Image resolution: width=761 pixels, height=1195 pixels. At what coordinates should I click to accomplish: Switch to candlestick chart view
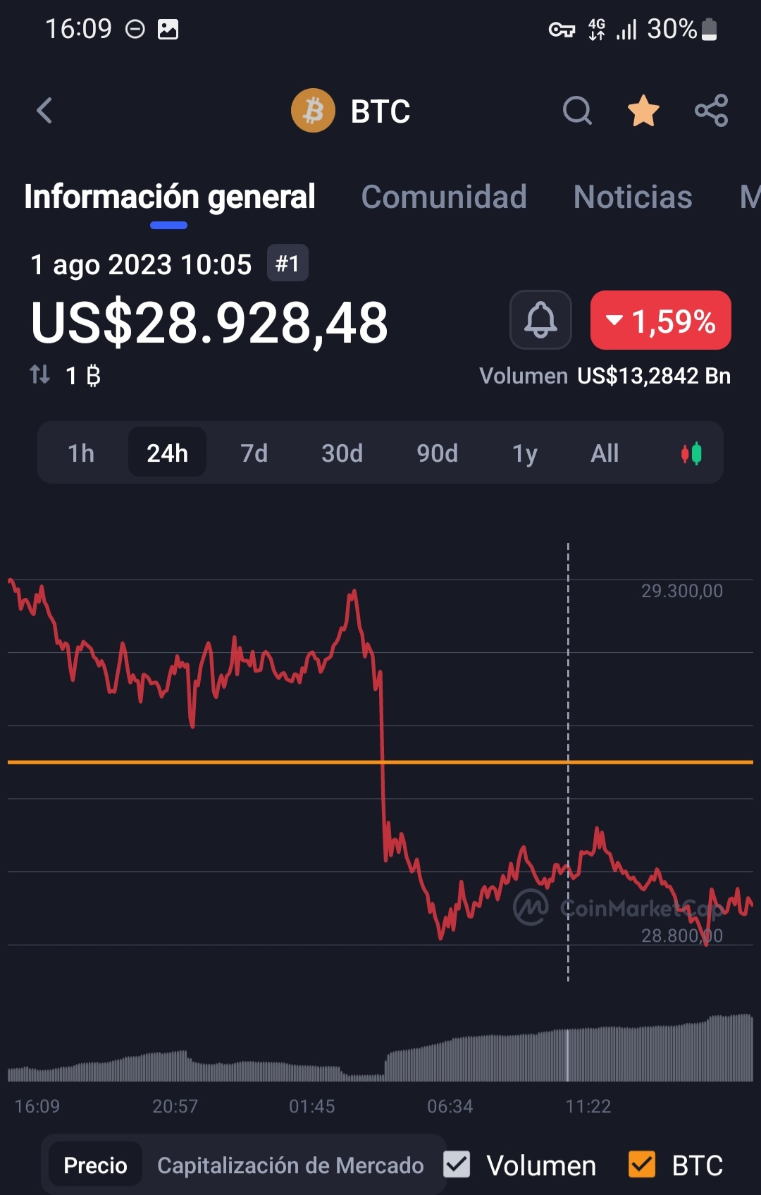tap(691, 453)
